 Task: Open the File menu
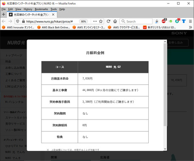3,9
